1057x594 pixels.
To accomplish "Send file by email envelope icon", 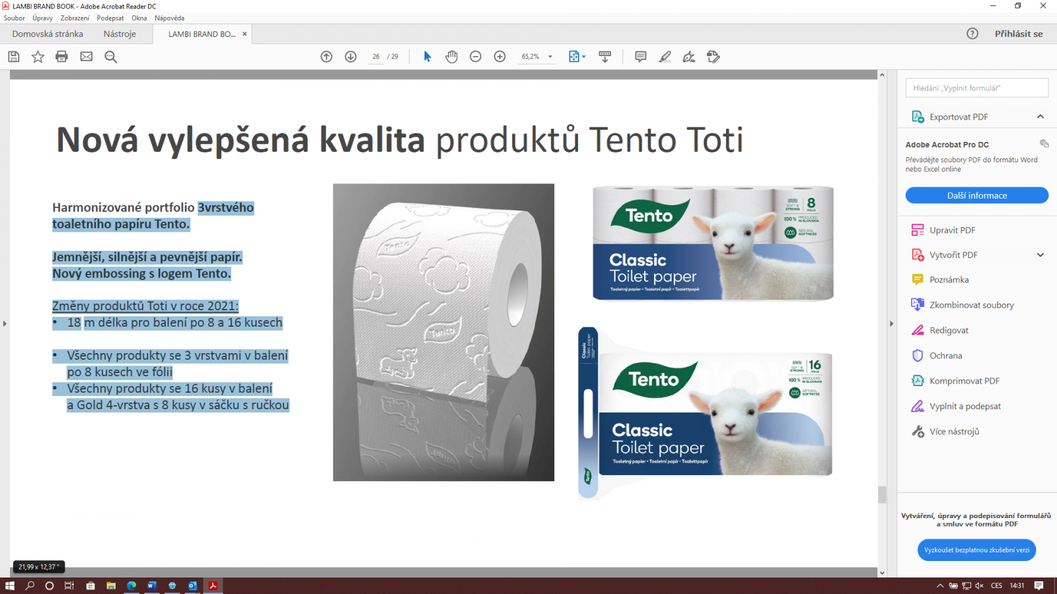I will click(87, 57).
